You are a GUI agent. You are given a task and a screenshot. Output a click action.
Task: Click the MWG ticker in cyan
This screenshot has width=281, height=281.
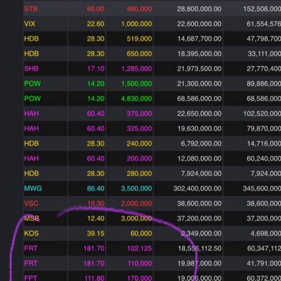pyautogui.click(x=33, y=188)
